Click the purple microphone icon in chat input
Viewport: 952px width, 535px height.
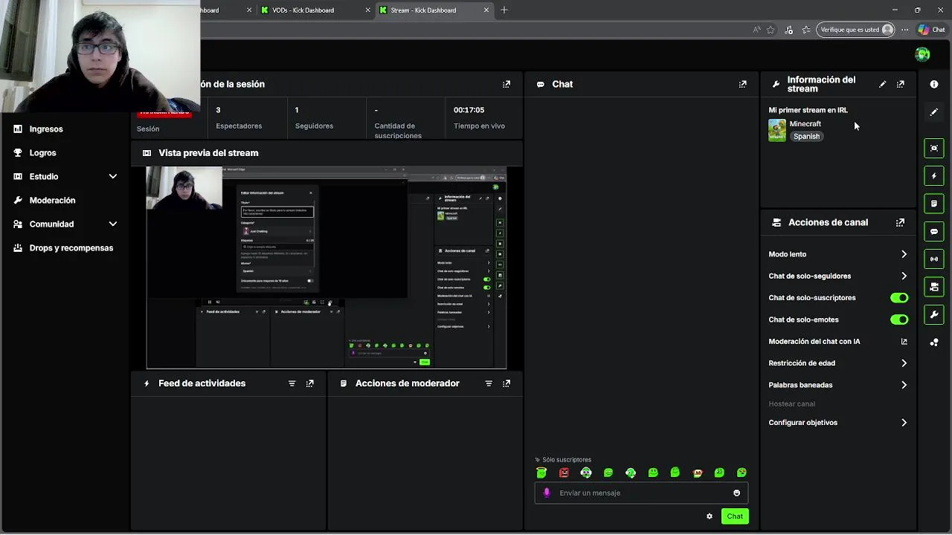pos(547,493)
